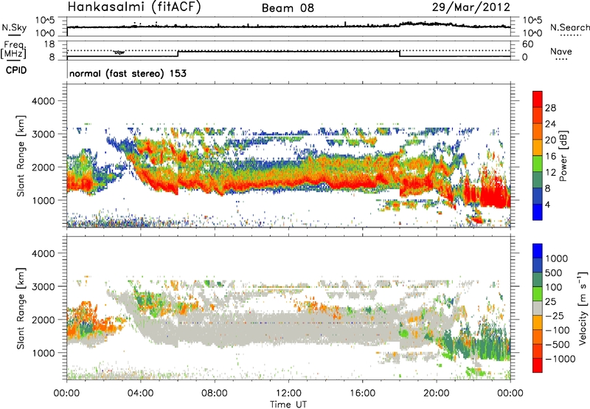Click the power panel 'Slant Range [km]' label
This screenshot has height=409, width=590.
(21, 156)
